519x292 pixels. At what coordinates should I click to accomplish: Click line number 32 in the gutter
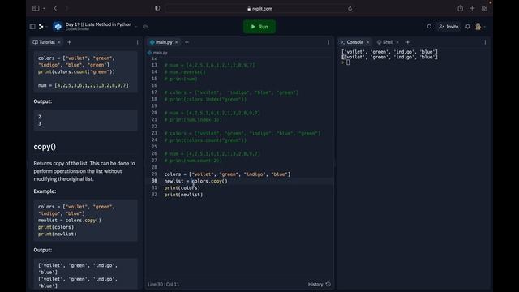click(x=154, y=195)
